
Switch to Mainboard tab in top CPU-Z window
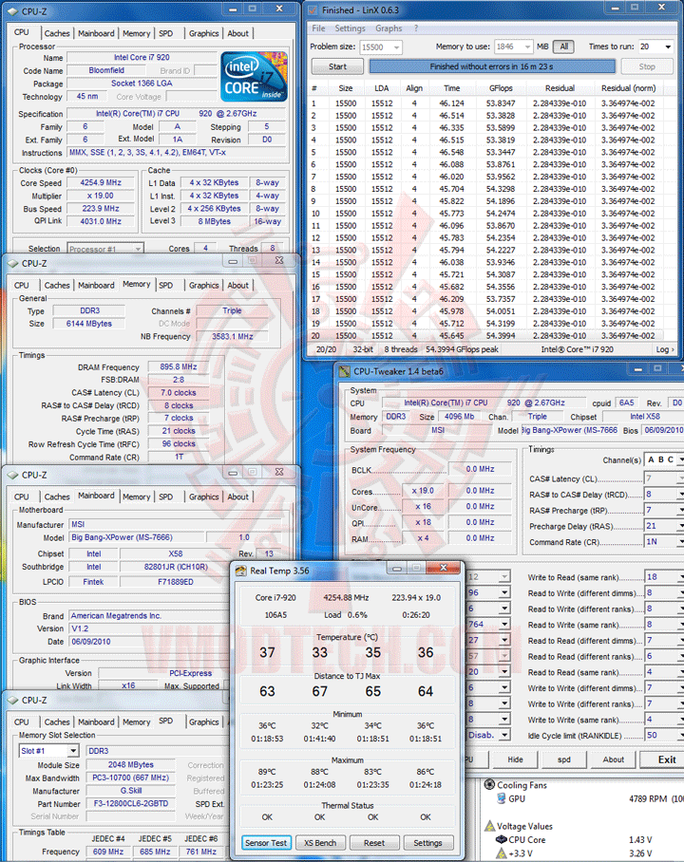pyautogui.click(x=96, y=33)
